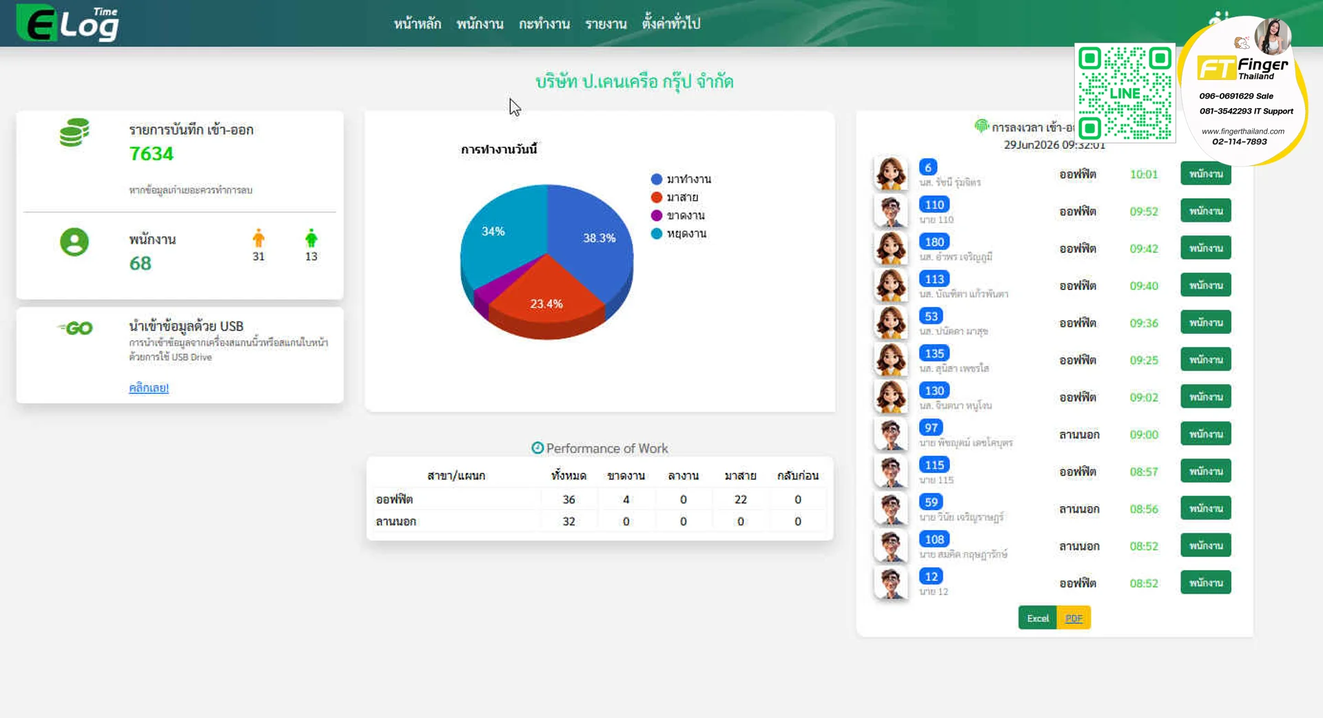1323x718 pixels.
Task: Click พนักงาน button for employee 108
Action: point(1206,545)
